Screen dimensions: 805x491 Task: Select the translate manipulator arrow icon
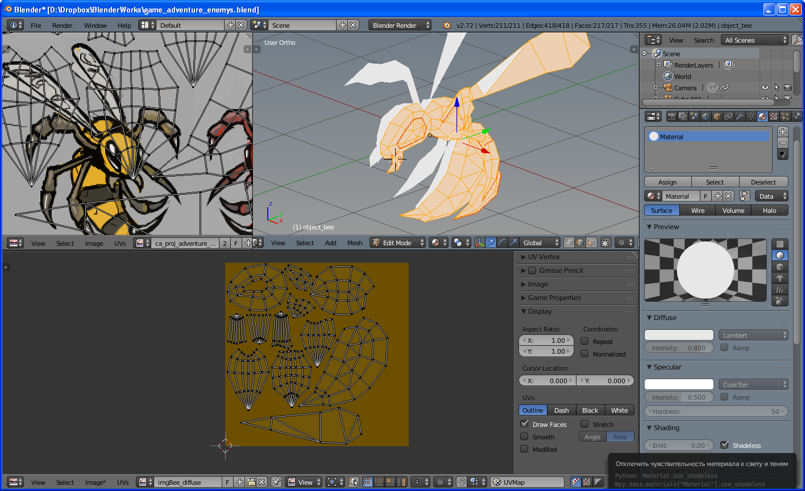click(x=491, y=242)
